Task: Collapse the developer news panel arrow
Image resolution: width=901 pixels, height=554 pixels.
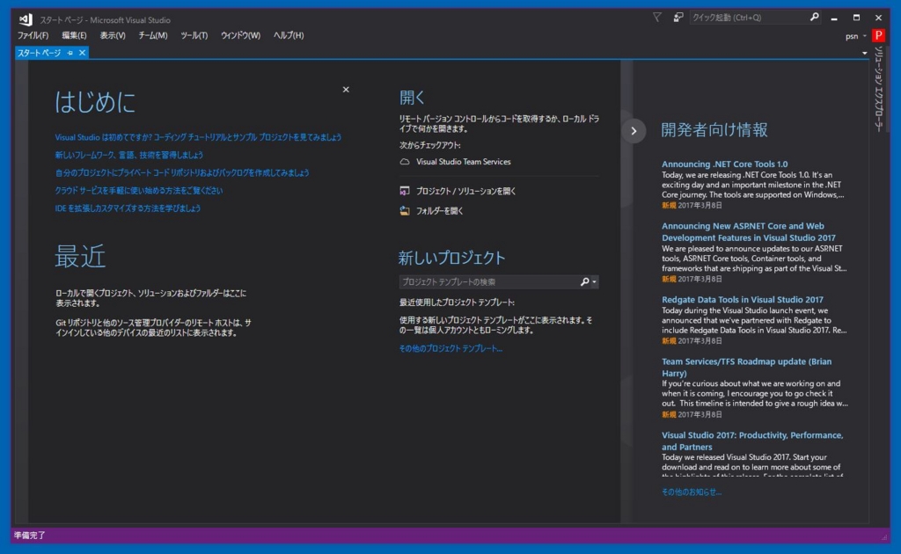Action: pos(634,131)
